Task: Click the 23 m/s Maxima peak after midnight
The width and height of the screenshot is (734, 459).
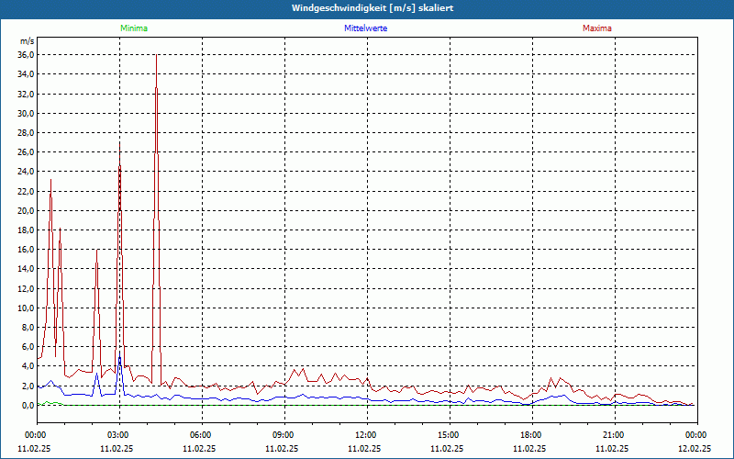Action: pyautogui.click(x=50, y=180)
